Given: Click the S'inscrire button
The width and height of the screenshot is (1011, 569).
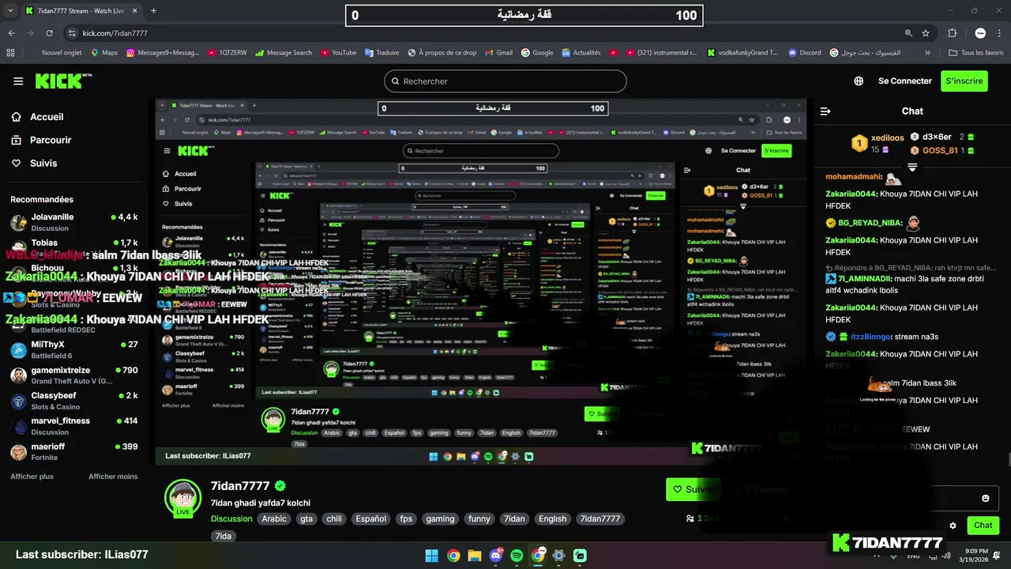Looking at the screenshot, I should click(964, 81).
